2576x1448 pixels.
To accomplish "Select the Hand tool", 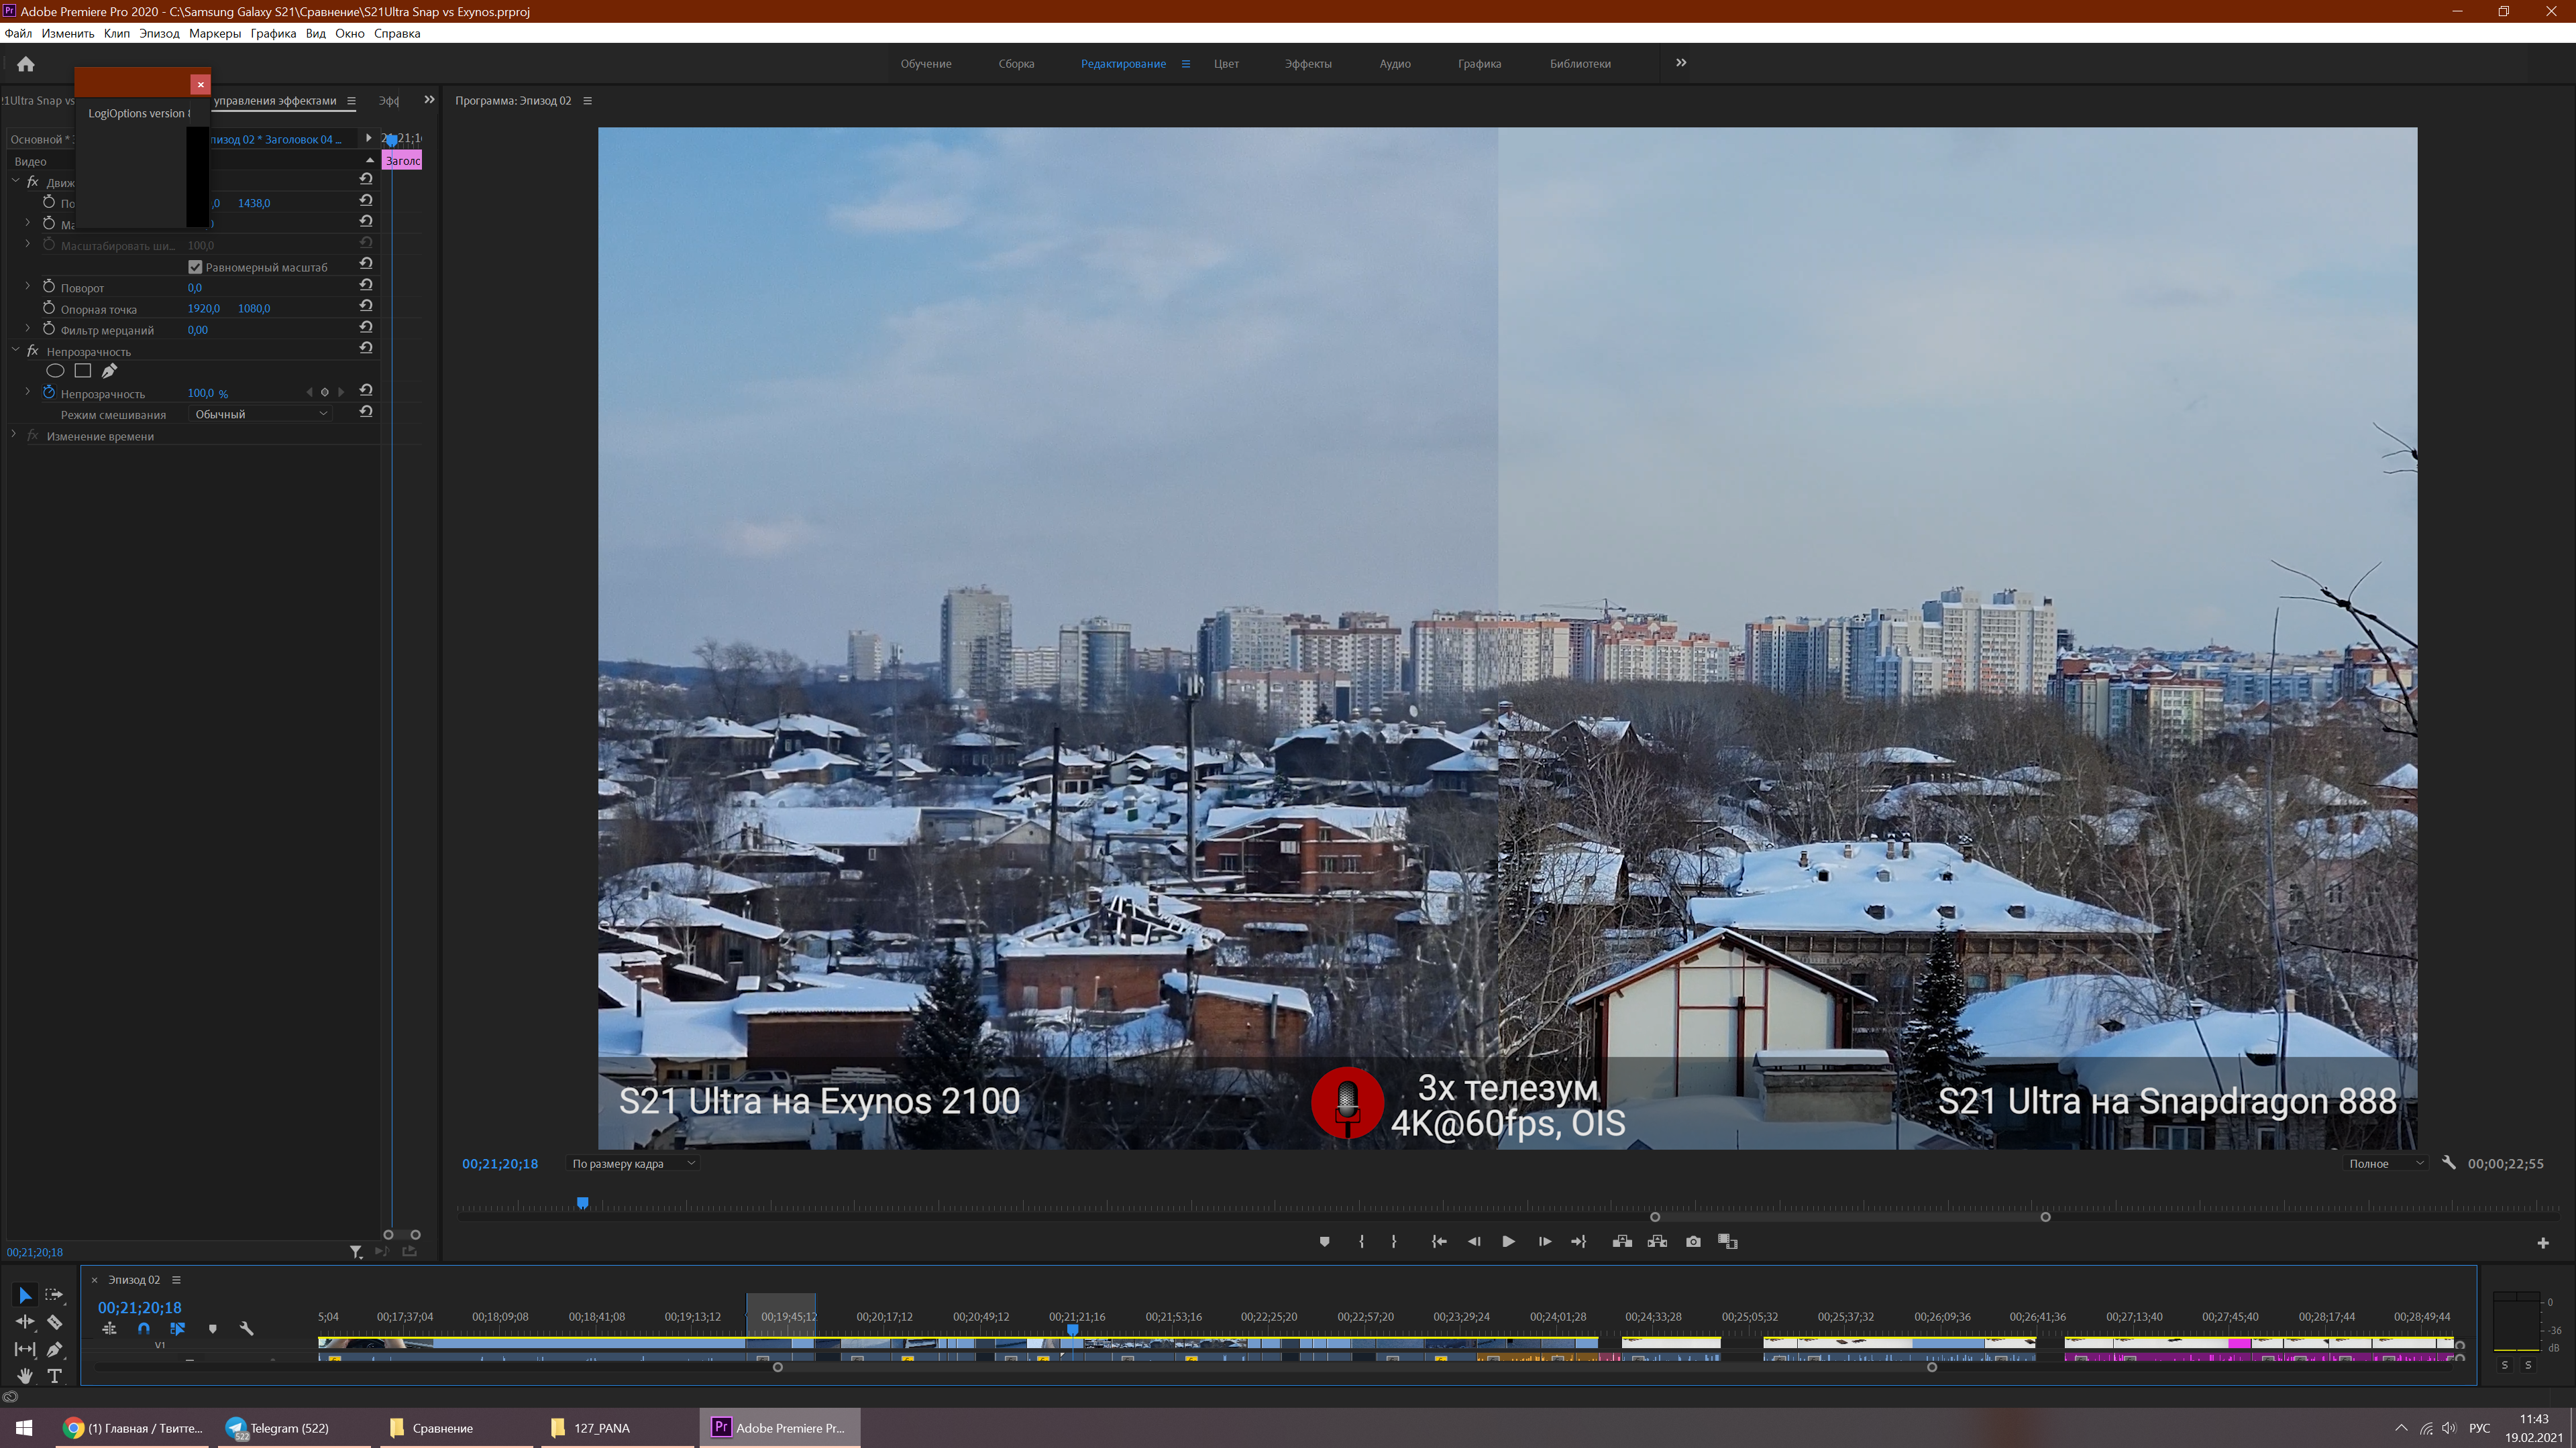I will [x=25, y=1376].
